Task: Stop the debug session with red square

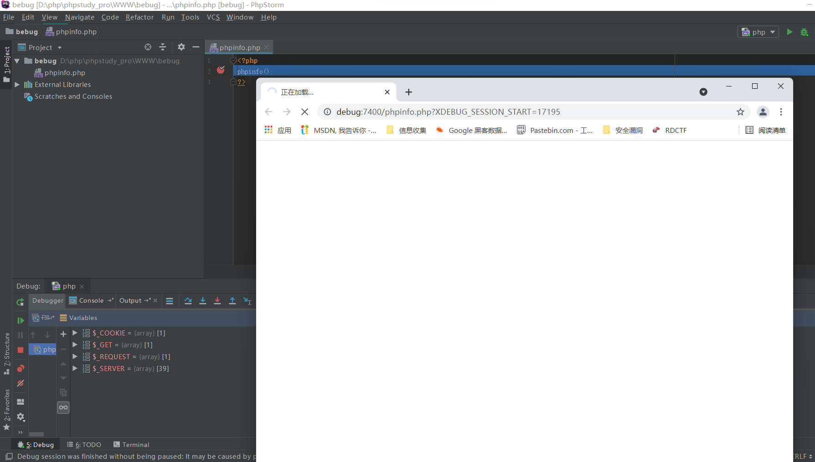Action: pyautogui.click(x=21, y=350)
